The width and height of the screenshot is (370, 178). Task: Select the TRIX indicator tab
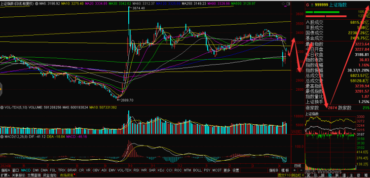coord(62,170)
